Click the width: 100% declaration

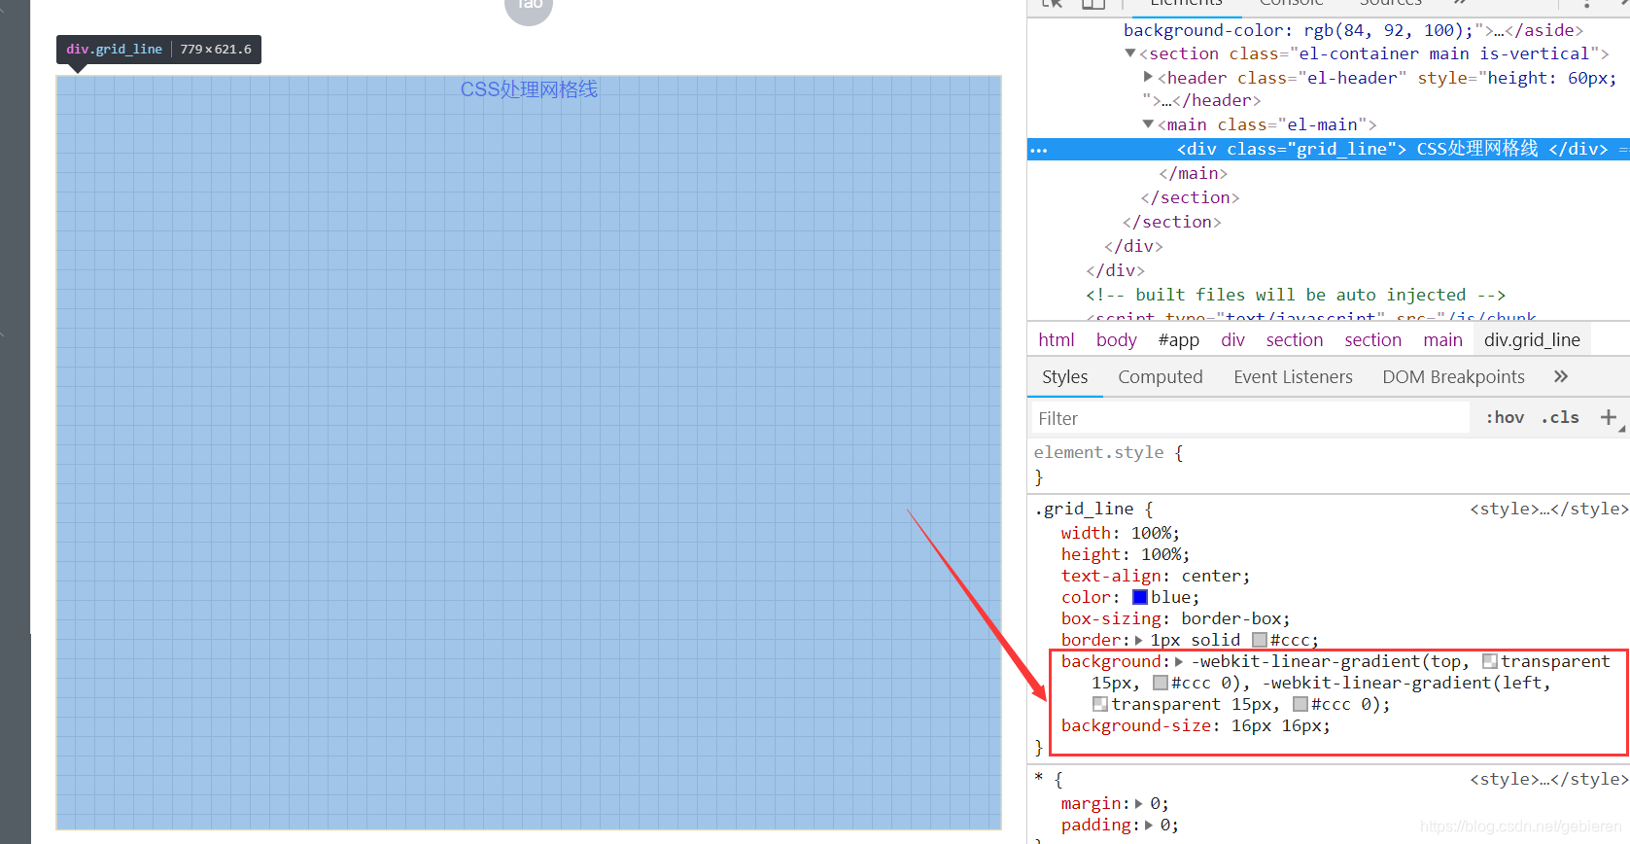1120,533
